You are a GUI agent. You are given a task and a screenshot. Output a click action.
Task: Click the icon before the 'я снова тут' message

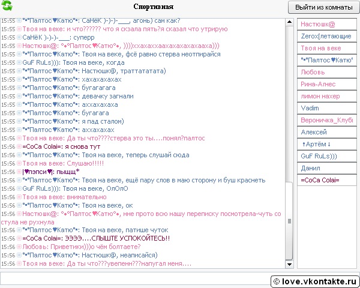(19, 146)
